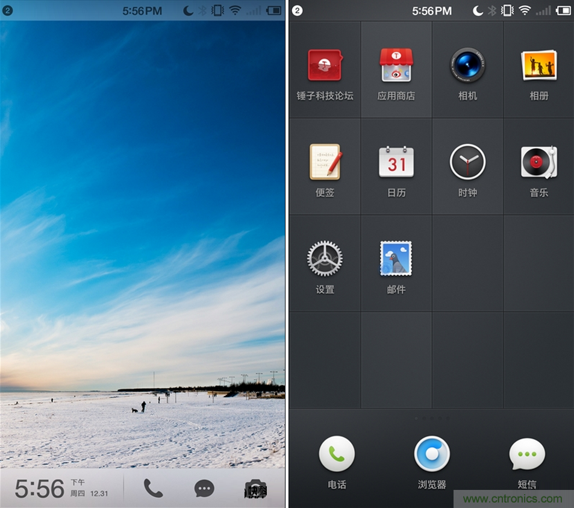Tap the Wi-Fi icon in the lock screen status bar

[x=235, y=10]
